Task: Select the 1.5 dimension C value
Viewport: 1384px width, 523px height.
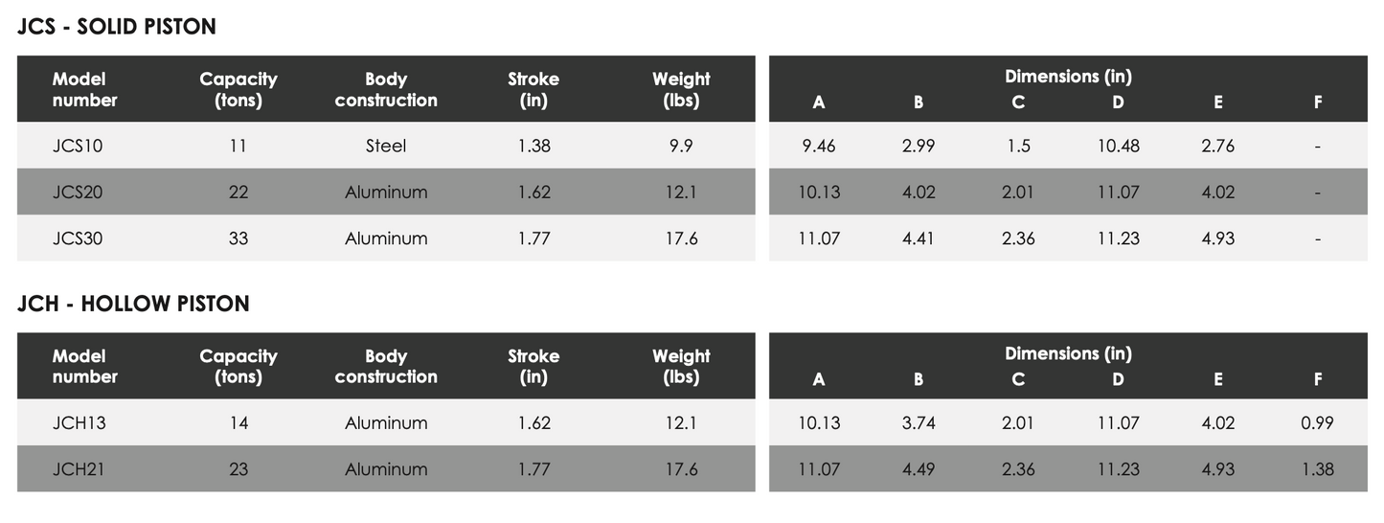Action: pos(1018,146)
